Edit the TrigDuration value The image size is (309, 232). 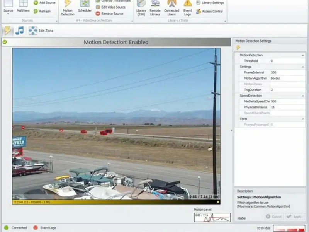tap(287, 90)
